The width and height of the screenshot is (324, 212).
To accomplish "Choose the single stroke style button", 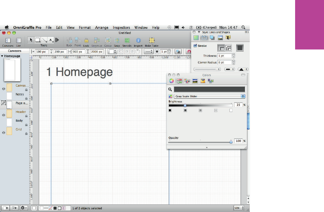I will pos(221,48).
